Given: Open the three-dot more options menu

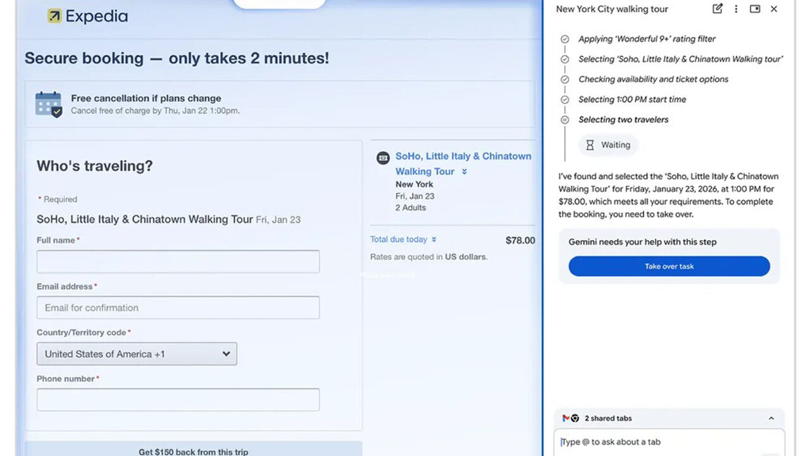Looking at the screenshot, I should click(736, 9).
